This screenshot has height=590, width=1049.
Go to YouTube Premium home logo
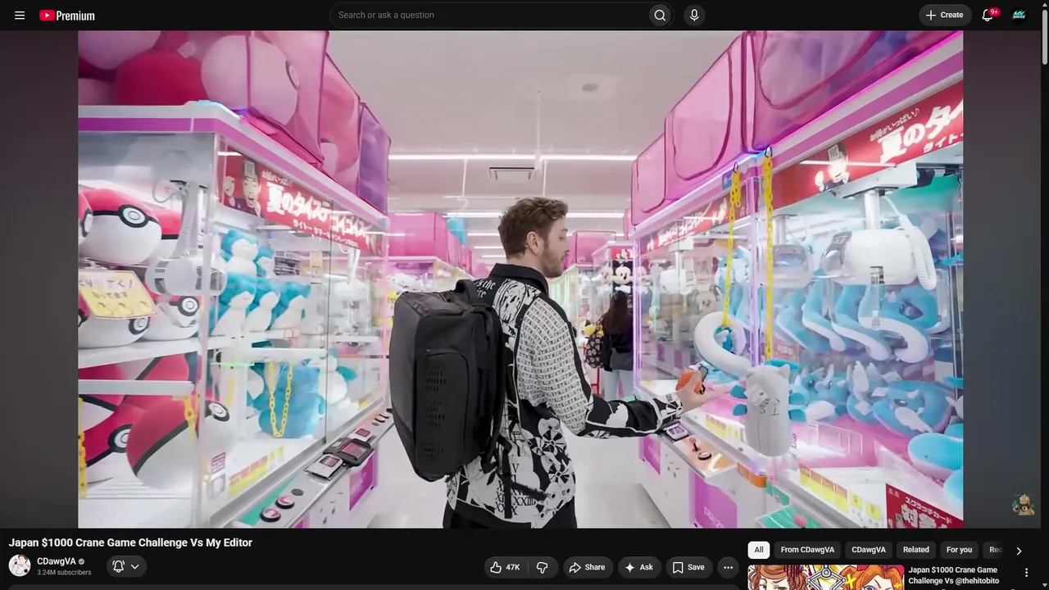(x=67, y=16)
